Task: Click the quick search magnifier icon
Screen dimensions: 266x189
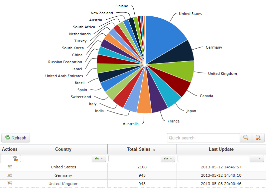Action: (246, 138)
